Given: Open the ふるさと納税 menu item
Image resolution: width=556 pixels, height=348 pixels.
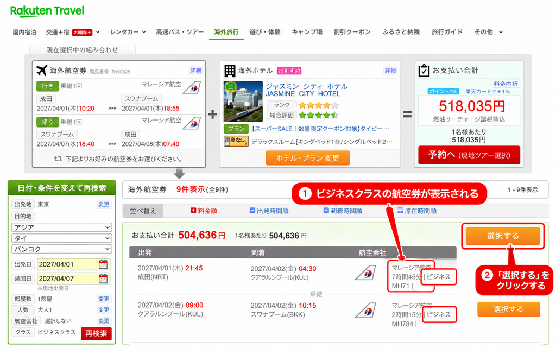Looking at the screenshot, I should tap(401, 32).
